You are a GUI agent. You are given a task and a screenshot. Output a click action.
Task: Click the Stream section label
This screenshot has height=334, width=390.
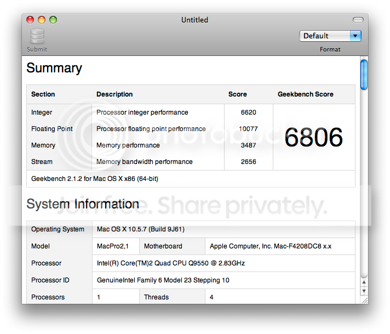[x=42, y=162]
